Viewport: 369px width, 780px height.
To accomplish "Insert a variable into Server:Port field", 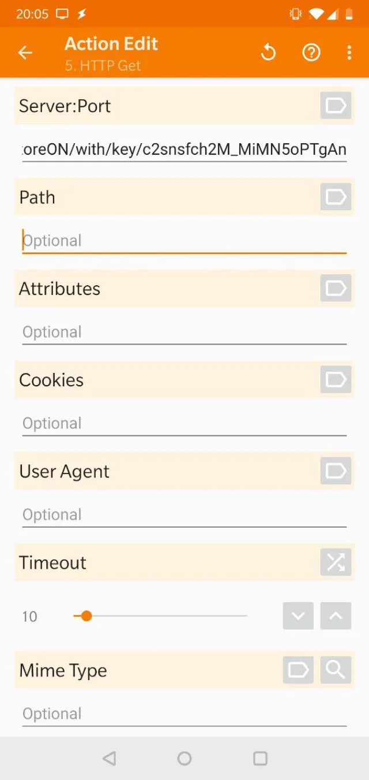I will coord(335,106).
